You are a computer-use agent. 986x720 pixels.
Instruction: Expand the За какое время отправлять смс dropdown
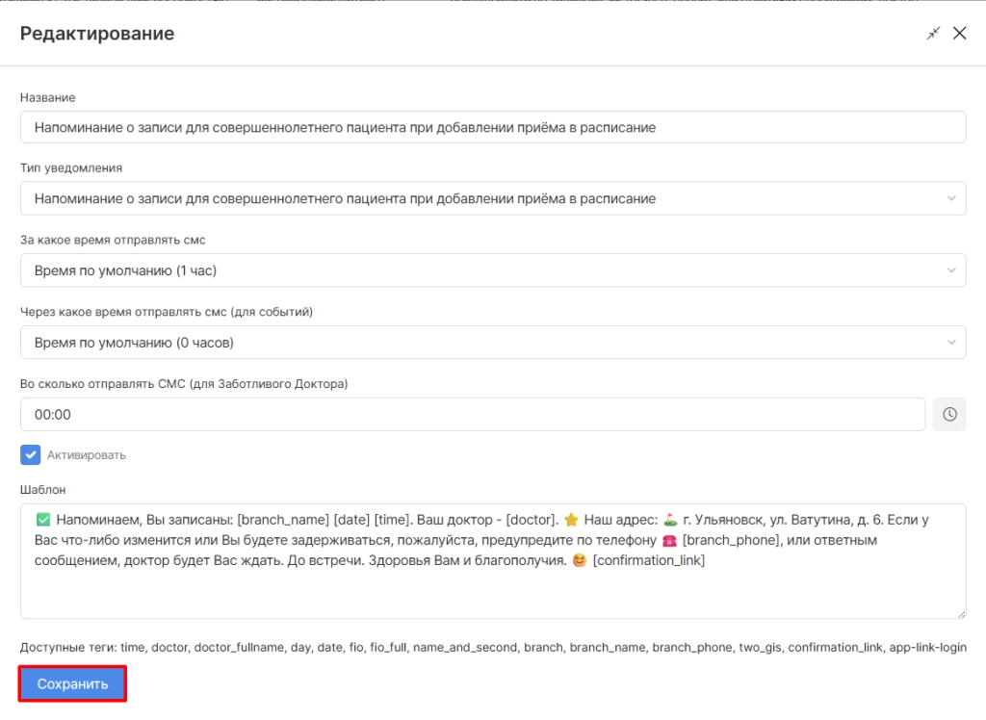[492, 270]
